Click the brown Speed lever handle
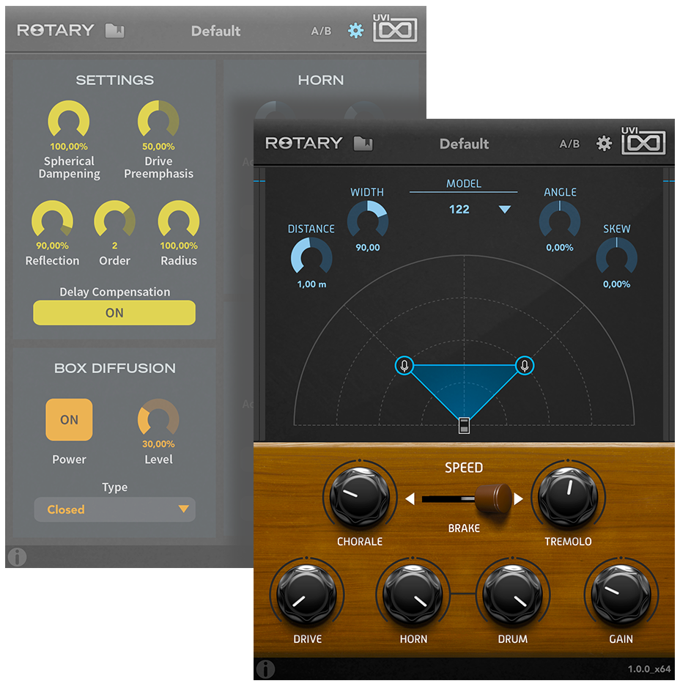Screen dimensions: 680x689 493,498
